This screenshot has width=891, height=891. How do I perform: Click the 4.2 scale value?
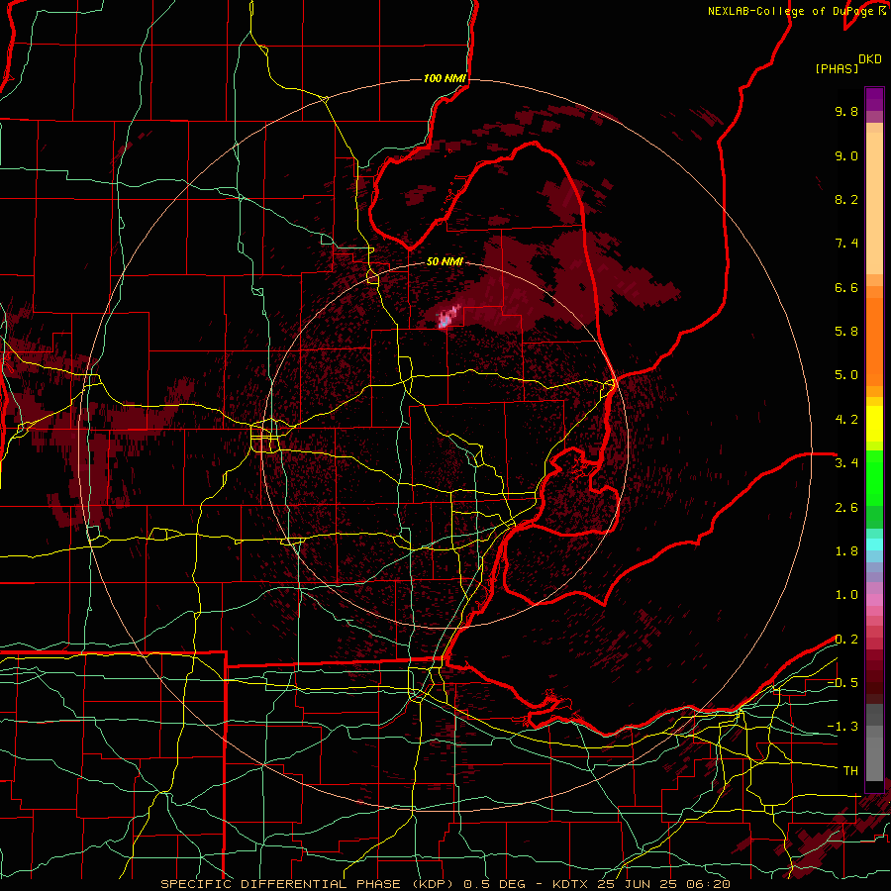[846, 420]
